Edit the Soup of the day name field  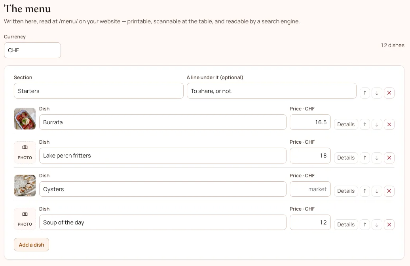coord(163,222)
